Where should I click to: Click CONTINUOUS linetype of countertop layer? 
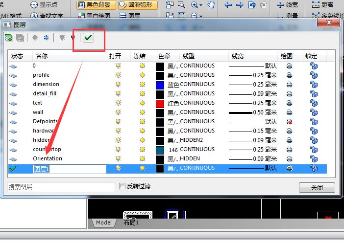197,149
